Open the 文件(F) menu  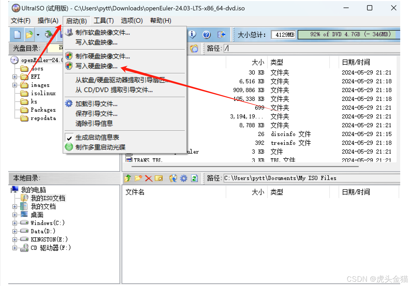pyautogui.click(x=21, y=20)
